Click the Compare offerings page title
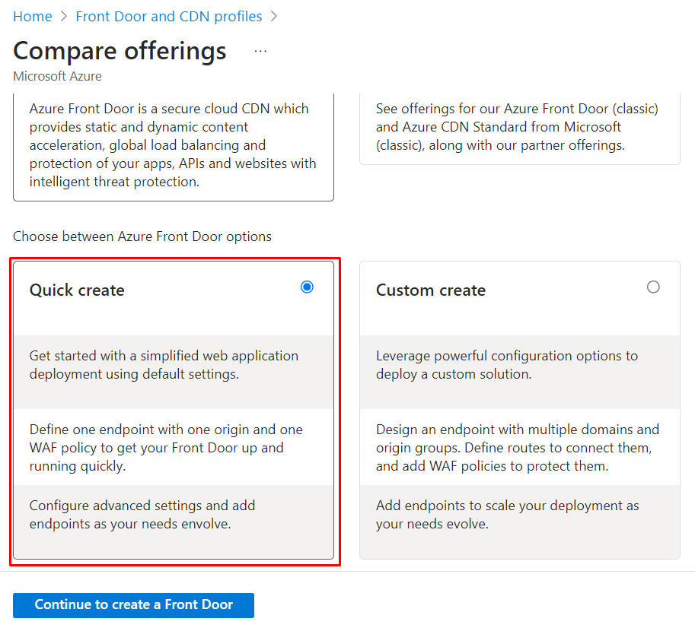 120,50
